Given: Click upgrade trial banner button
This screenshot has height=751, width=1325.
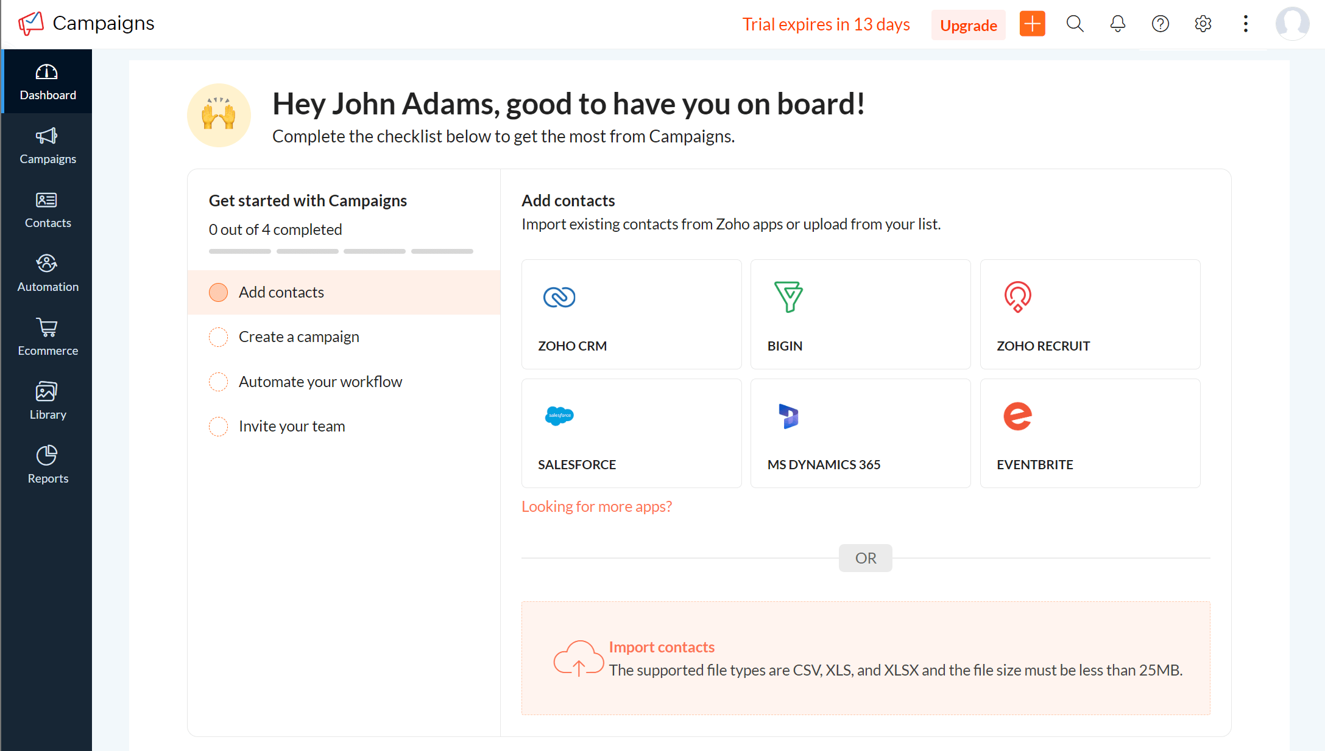Looking at the screenshot, I should [967, 24].
